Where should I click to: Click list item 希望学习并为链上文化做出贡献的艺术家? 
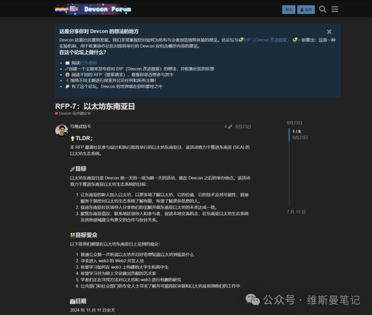point(118,274)
